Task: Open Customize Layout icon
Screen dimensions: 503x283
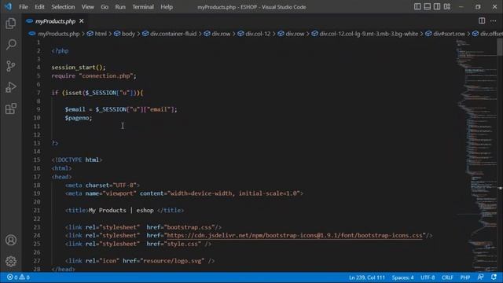Action: point(447,7)
